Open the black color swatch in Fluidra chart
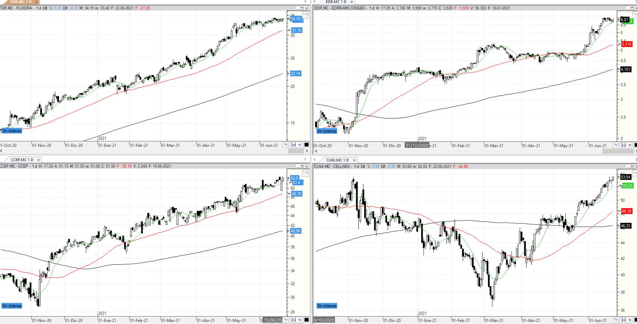Viewport: 637px width, 324px height. (307, 145)
